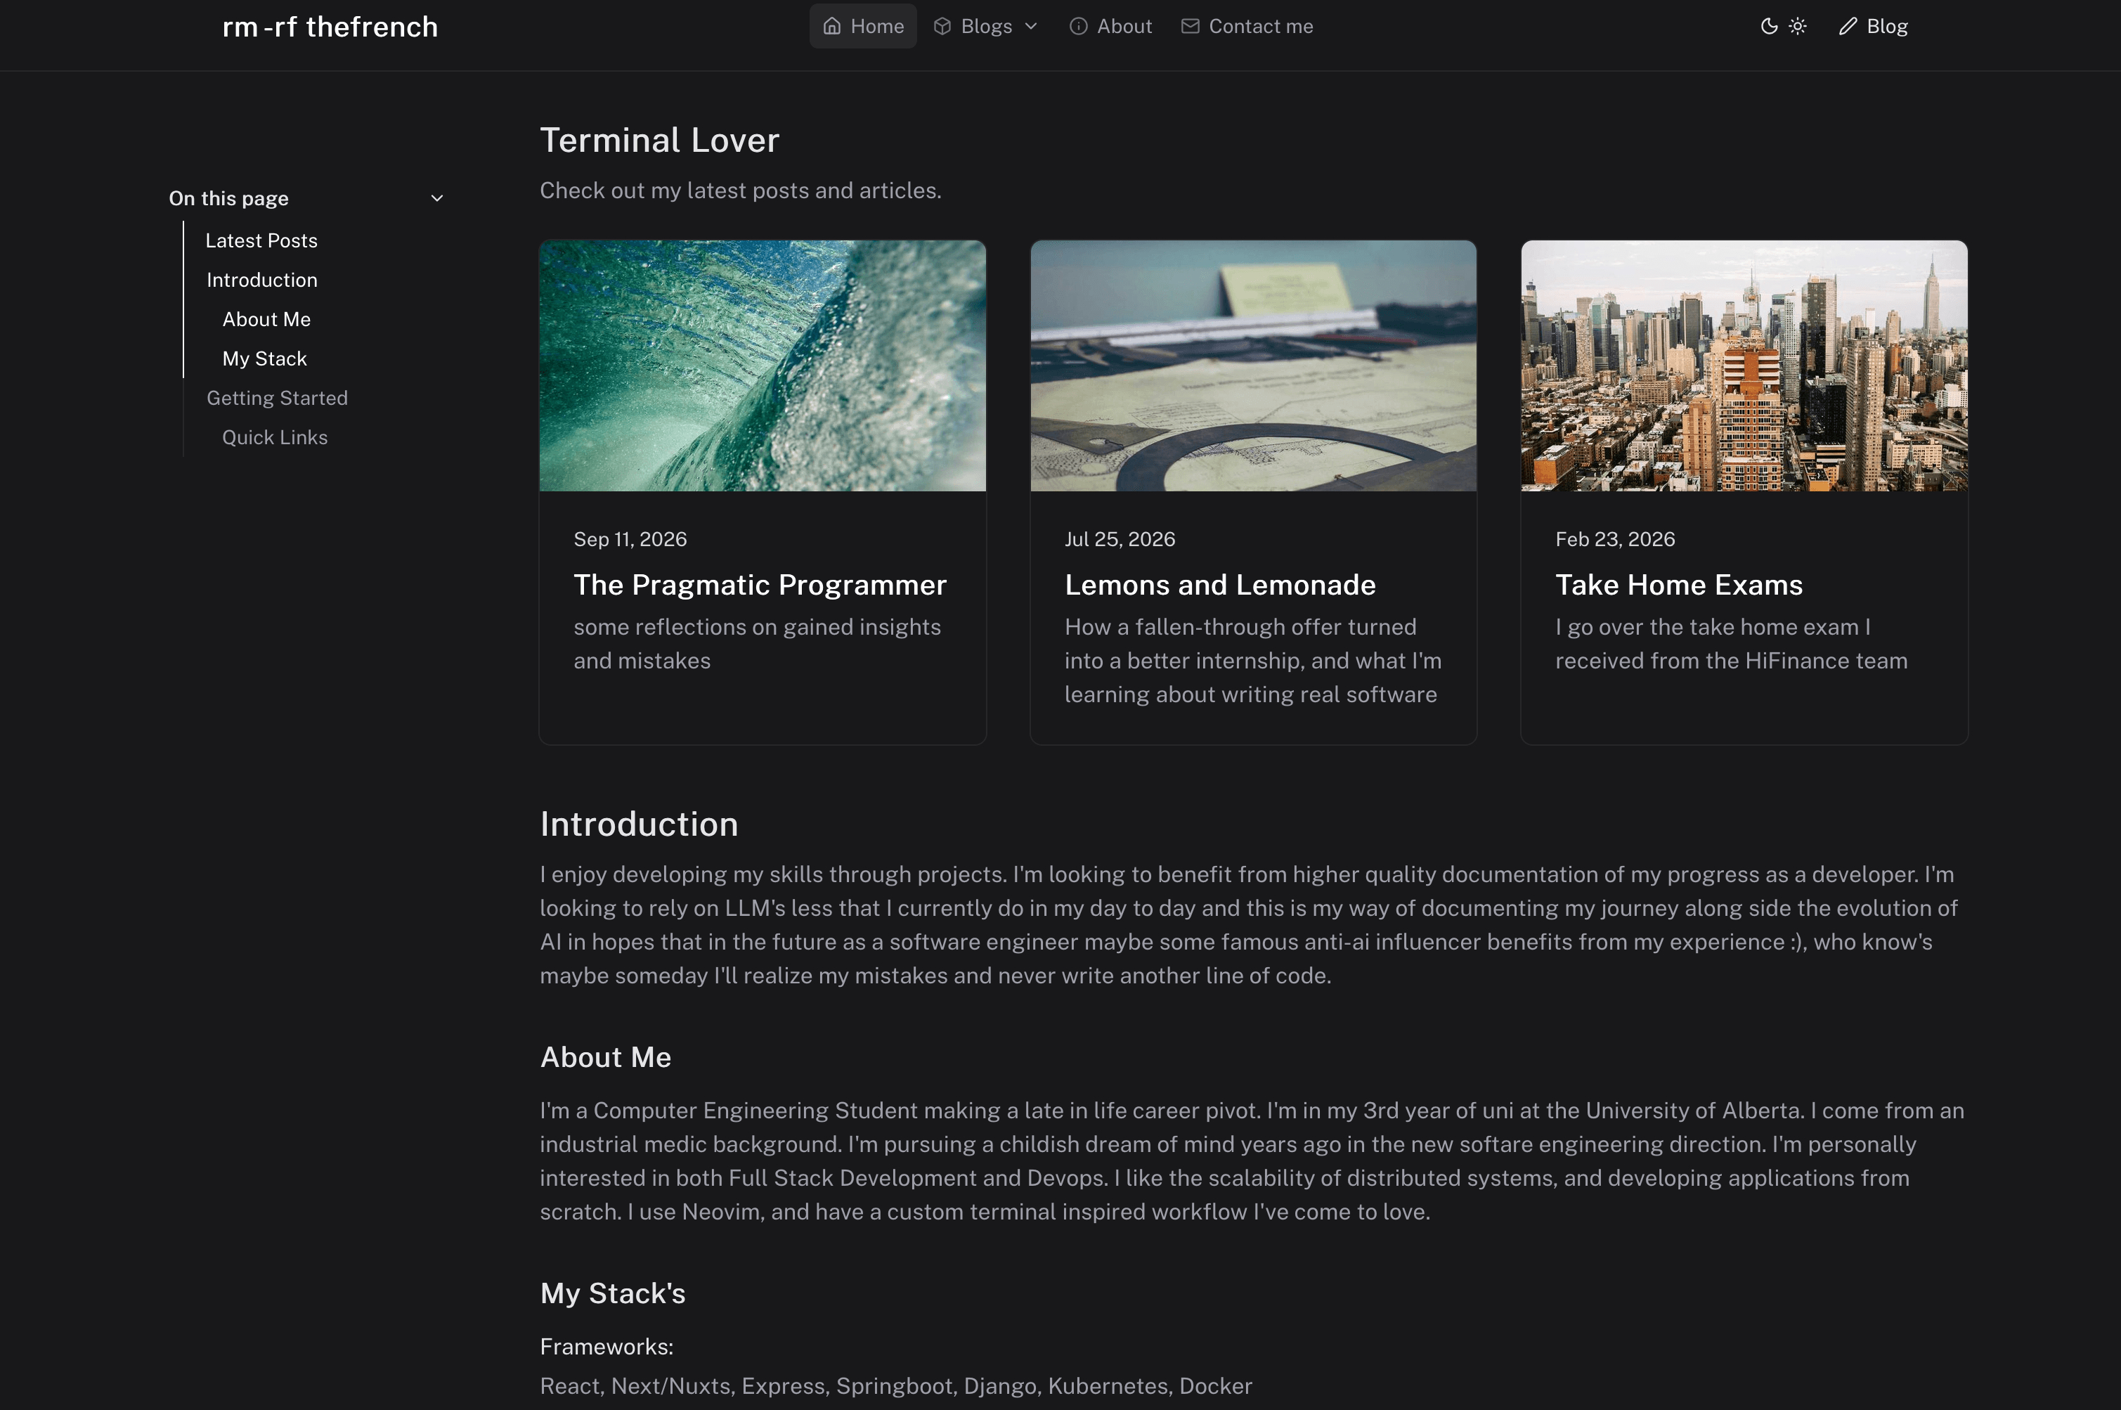The image size is (2121, 1410).
Task: Click the cube icon beside Blogs
Action: [x=941, y=26]
